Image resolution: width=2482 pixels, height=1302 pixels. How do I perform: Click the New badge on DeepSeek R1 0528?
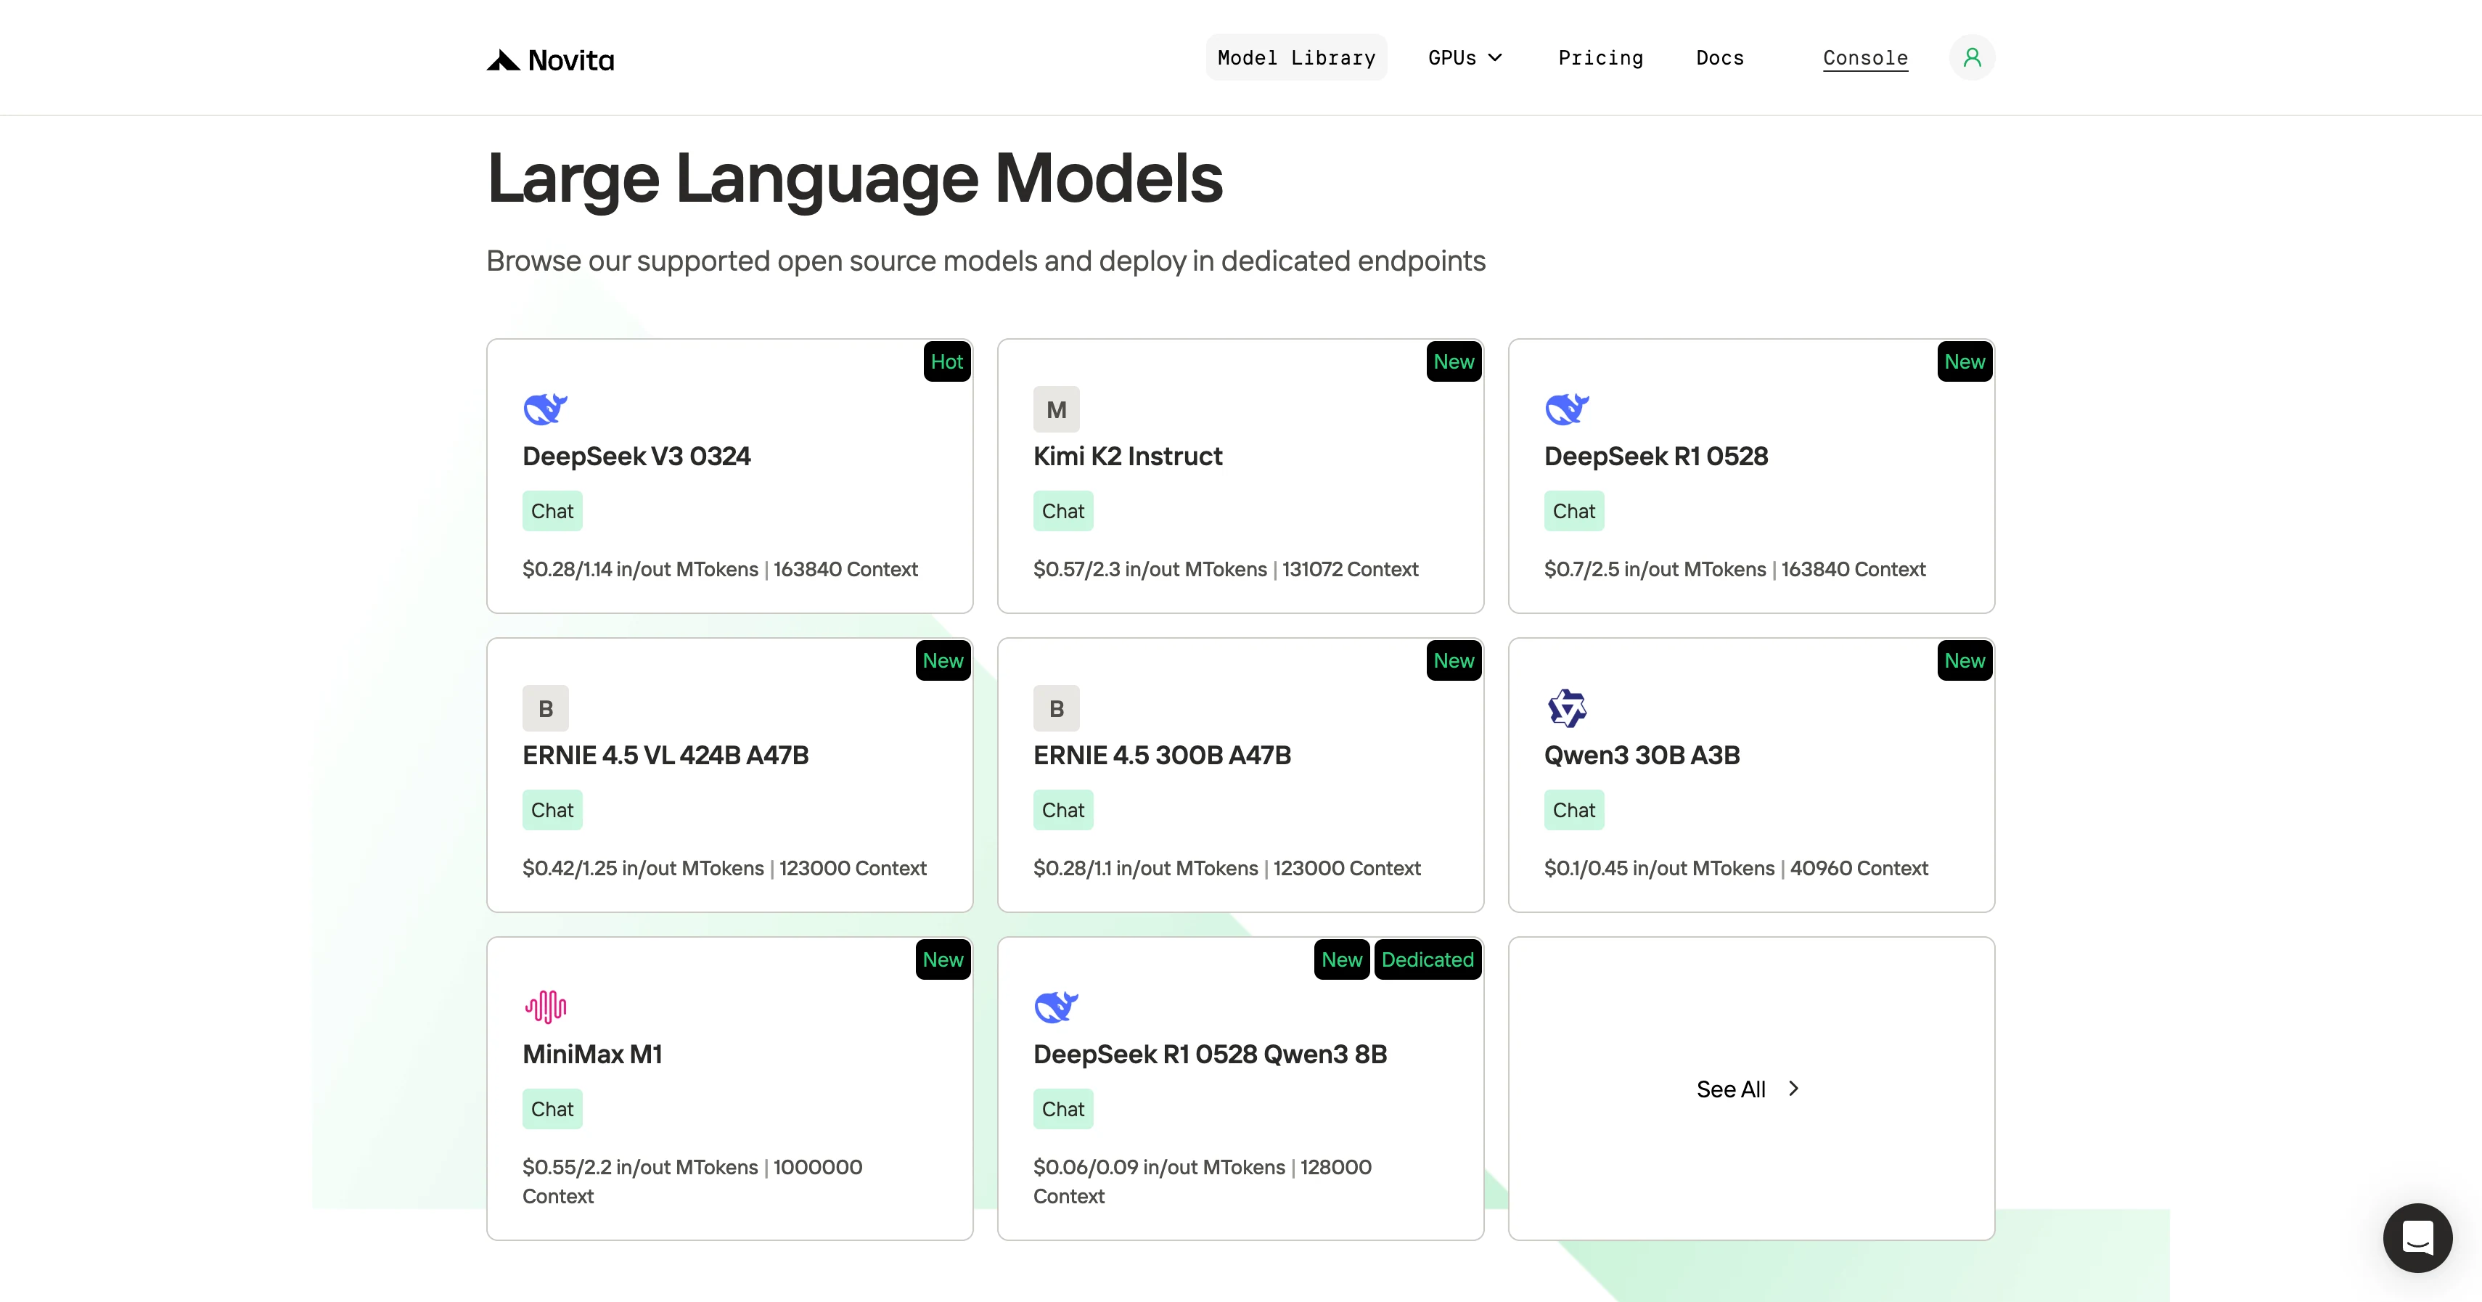click(x=1965, y=361)
